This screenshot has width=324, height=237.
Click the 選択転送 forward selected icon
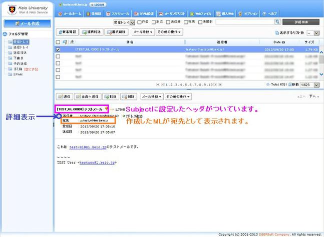pyautogui.click(x=91, y=31)
